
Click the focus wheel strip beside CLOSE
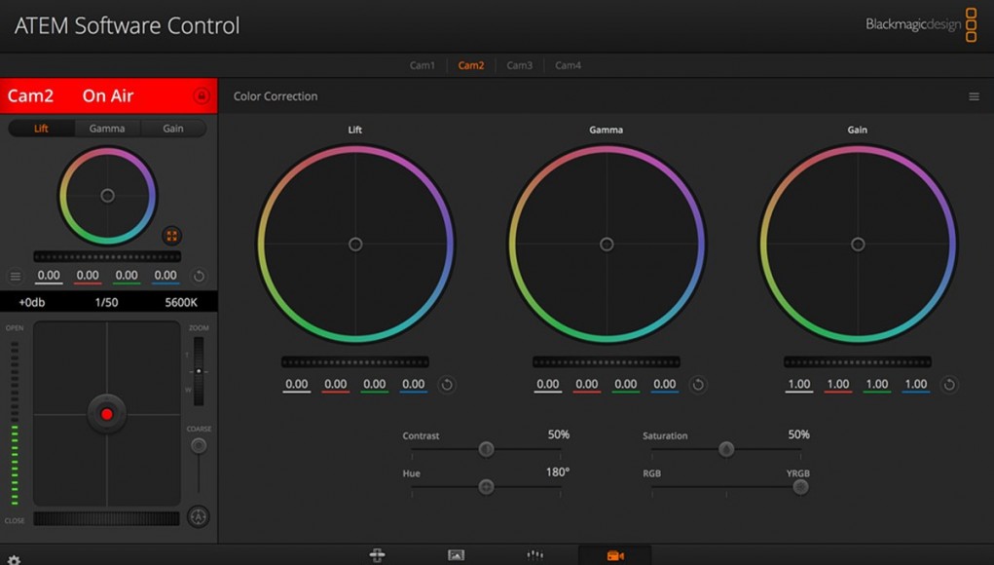click(106, 518)
